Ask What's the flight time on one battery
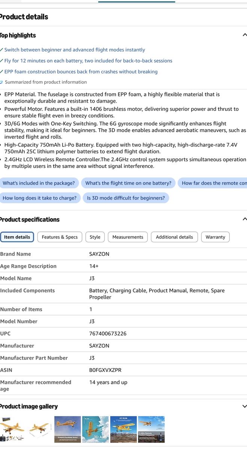Viewport: 247px width, 450px height. [x=128, y=183]
